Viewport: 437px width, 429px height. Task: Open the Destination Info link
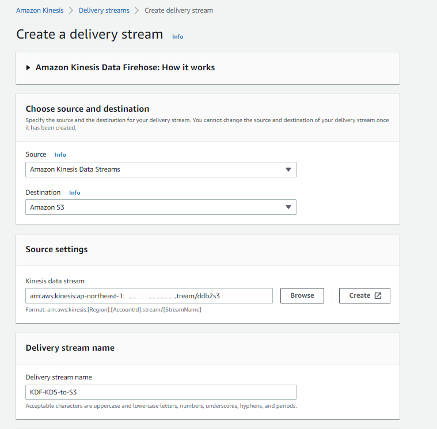click(75, 193)
